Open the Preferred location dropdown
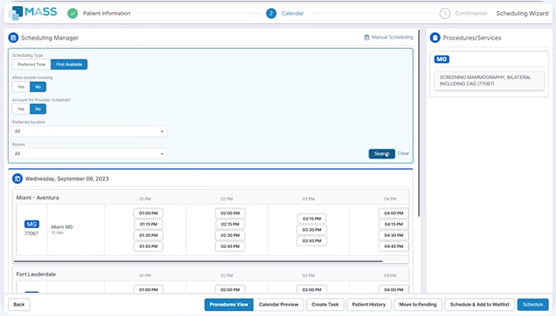Image resolution: width=556 pixels, height=316 pixels. pos(89,131)
